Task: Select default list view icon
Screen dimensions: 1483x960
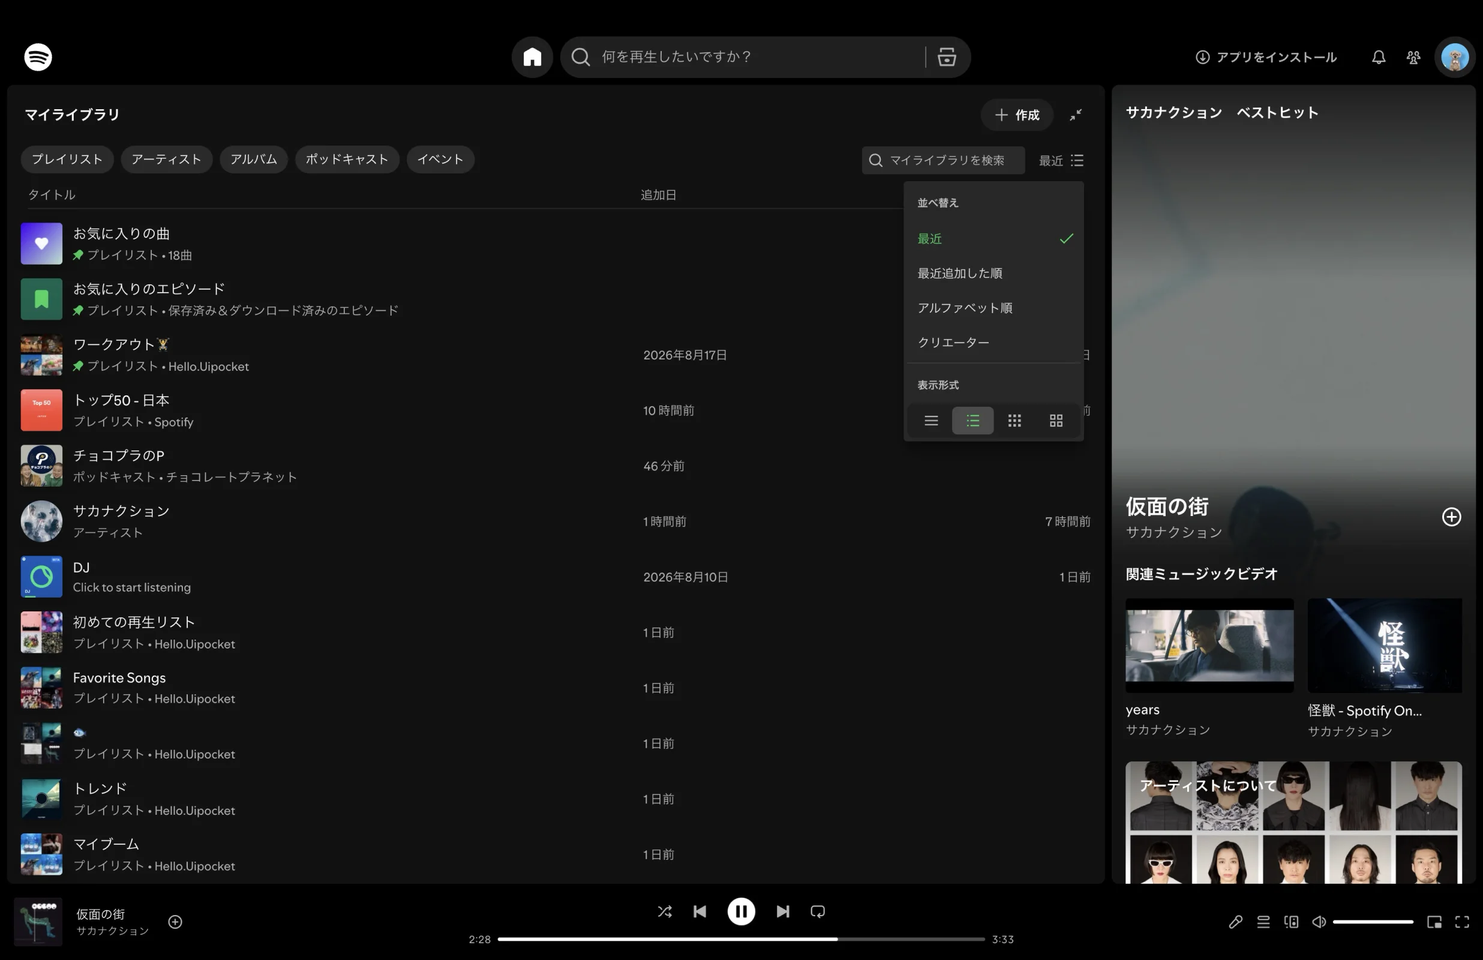Action: click(972, 421)
